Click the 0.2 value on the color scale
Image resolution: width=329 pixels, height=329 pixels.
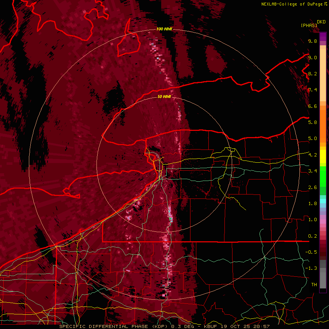click(x=313, y=236)
